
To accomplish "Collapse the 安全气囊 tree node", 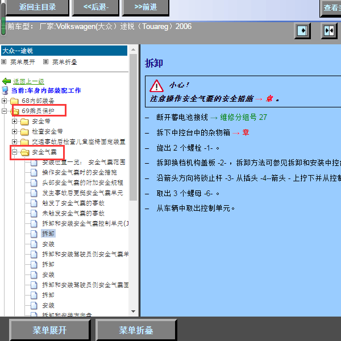I will [14, 152].
